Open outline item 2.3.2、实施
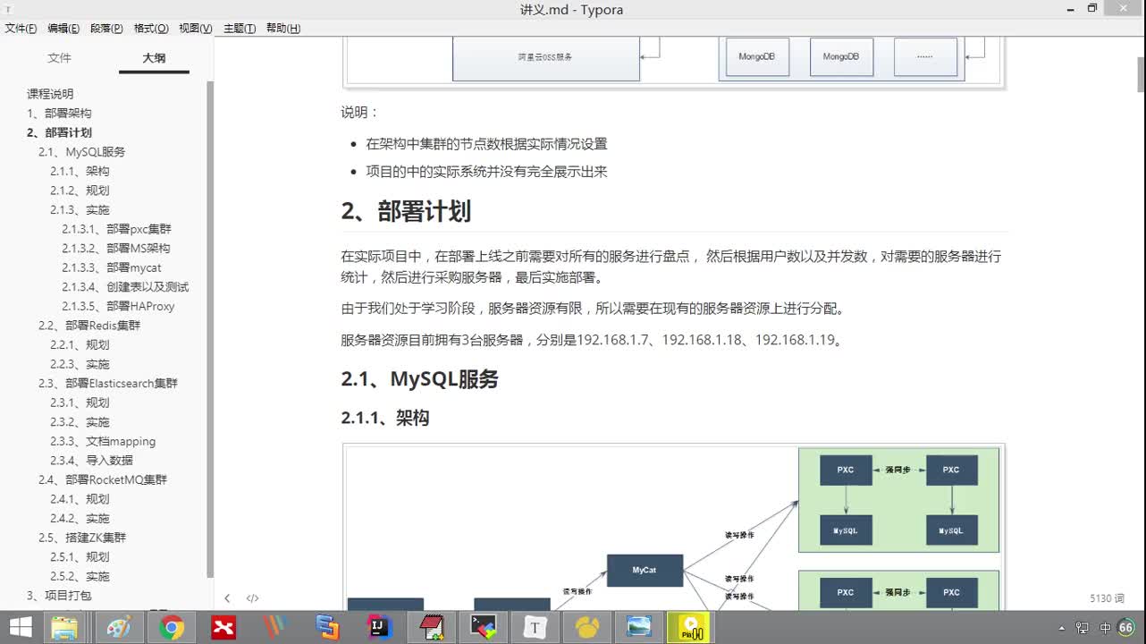This screenshot has width=1146, height=644. tap(80, 422)
